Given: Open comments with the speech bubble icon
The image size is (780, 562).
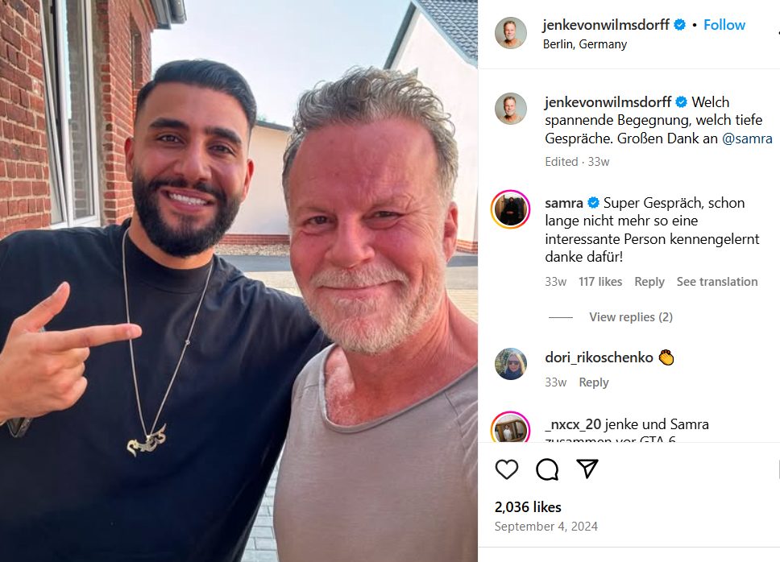Looking at the screenshot, I should click(547, 469).
